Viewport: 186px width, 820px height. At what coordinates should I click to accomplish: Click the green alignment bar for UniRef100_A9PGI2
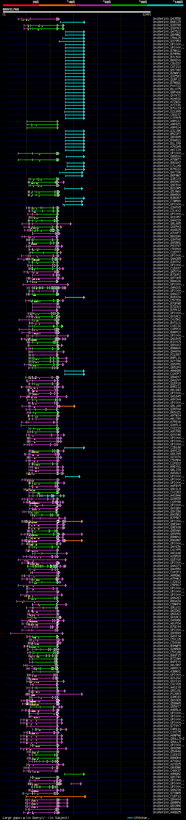point(43,122)
